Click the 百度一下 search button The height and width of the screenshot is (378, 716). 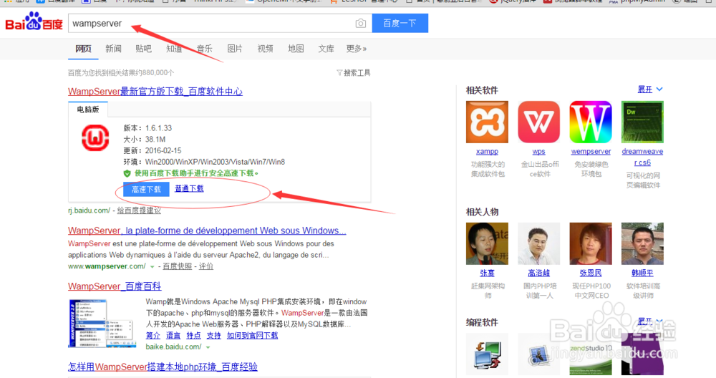[x=400, y=24]
